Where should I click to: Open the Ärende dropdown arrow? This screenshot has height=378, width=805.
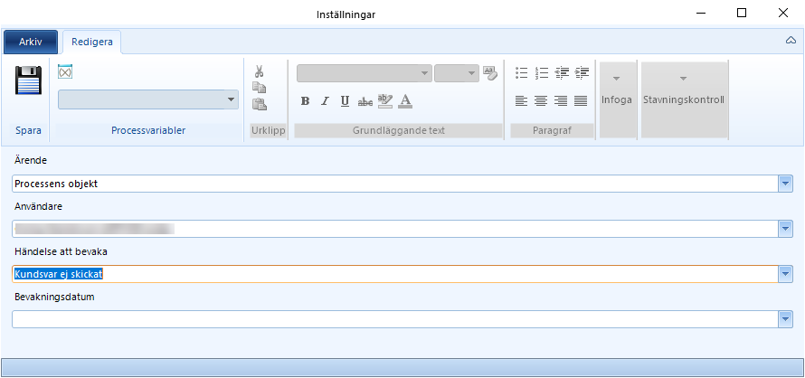[785, 184]
